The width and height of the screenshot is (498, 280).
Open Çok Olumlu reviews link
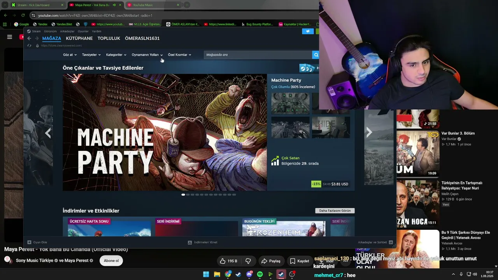281,87
